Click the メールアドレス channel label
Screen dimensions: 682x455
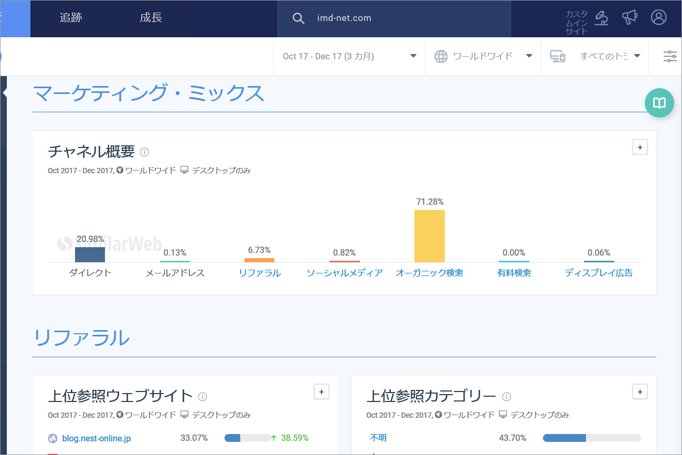pyautogui.click(x=175, y=273)
